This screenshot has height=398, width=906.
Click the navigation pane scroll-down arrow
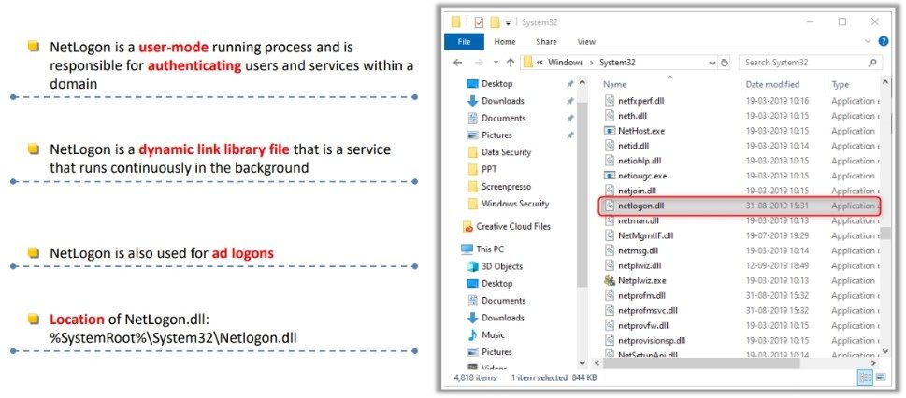point(582,363)
